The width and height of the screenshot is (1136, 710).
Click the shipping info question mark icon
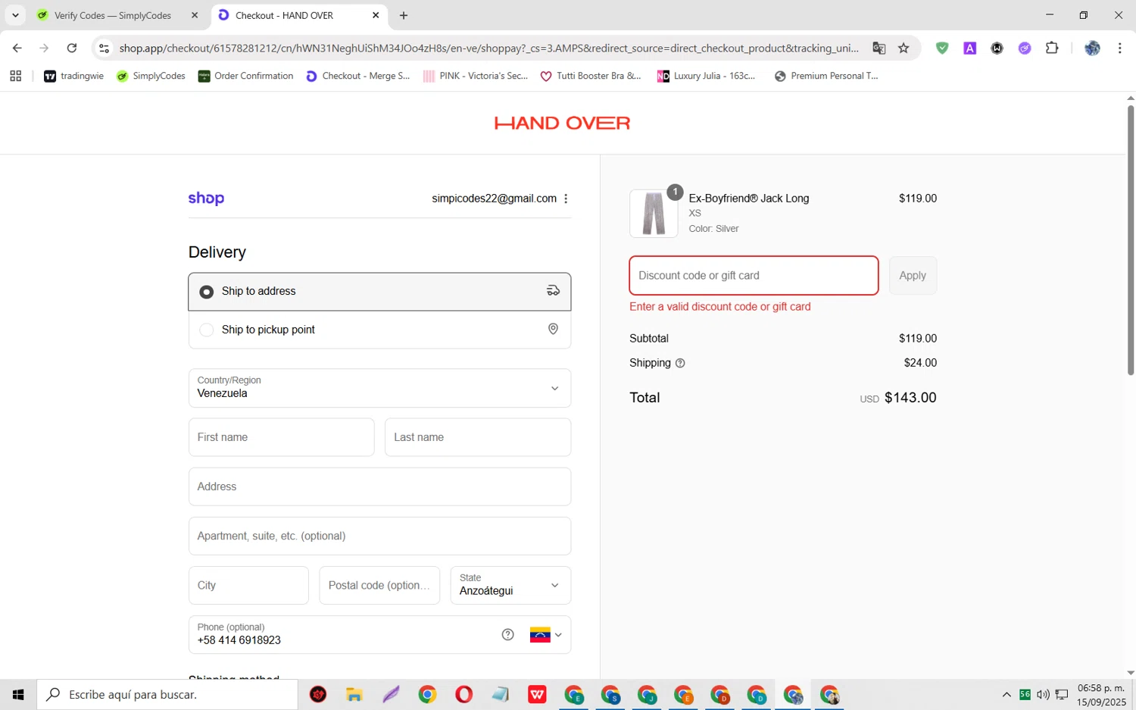tap(680, 363)
